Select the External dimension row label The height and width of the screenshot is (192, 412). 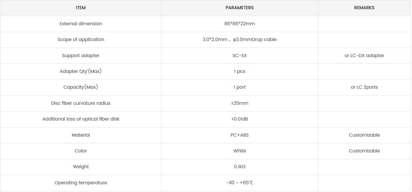point(81,24)
